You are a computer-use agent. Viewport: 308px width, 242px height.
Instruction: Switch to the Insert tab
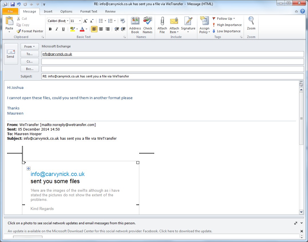(48, 11)
